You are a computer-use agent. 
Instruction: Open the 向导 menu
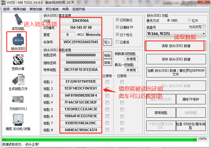point(65,9)
